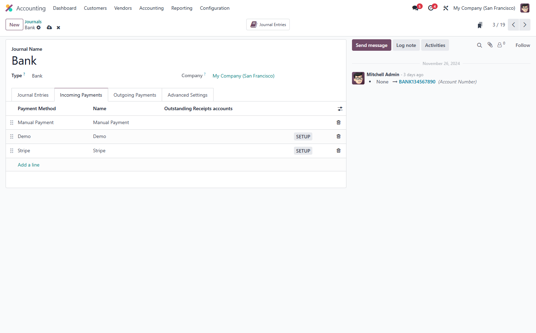Open the debug tools wrench icon
Image resolution: width=536 pixels, height=333 pixels.
click(x=446, y=8)
